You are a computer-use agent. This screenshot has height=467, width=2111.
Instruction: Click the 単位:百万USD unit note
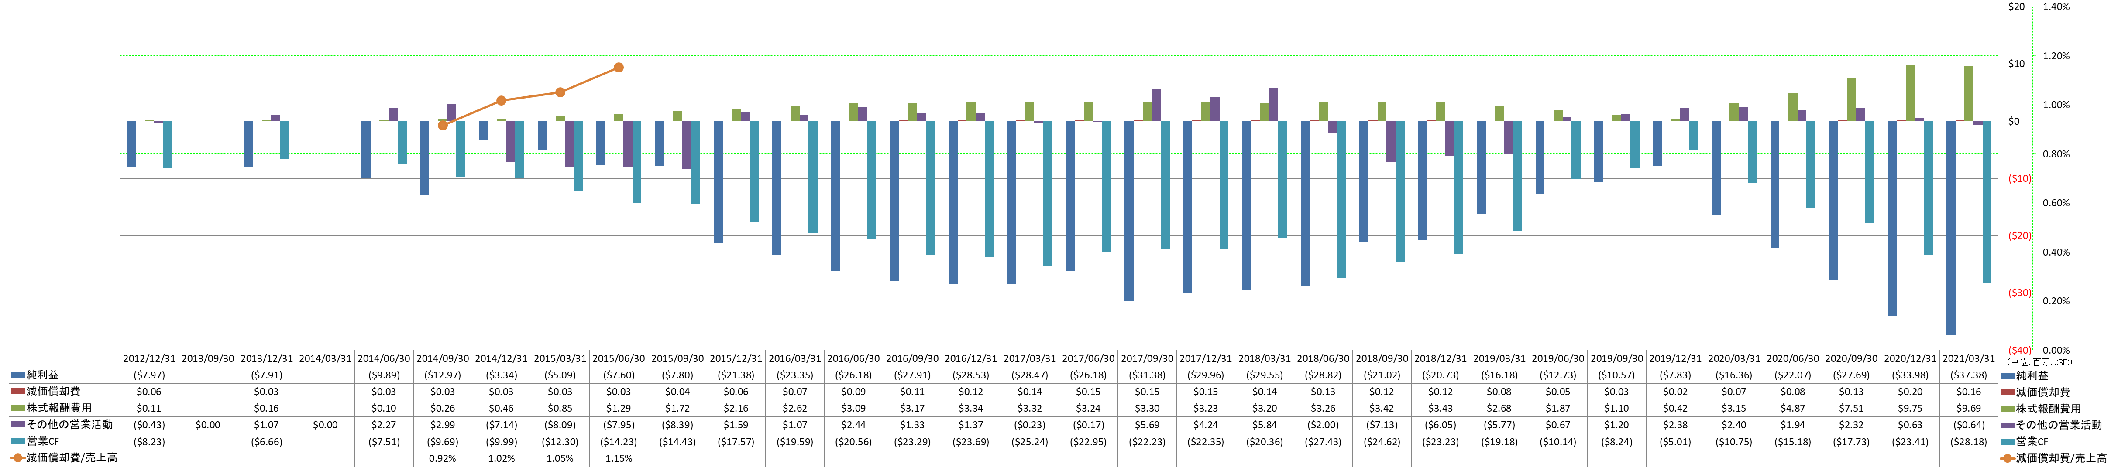[2040, 362]
